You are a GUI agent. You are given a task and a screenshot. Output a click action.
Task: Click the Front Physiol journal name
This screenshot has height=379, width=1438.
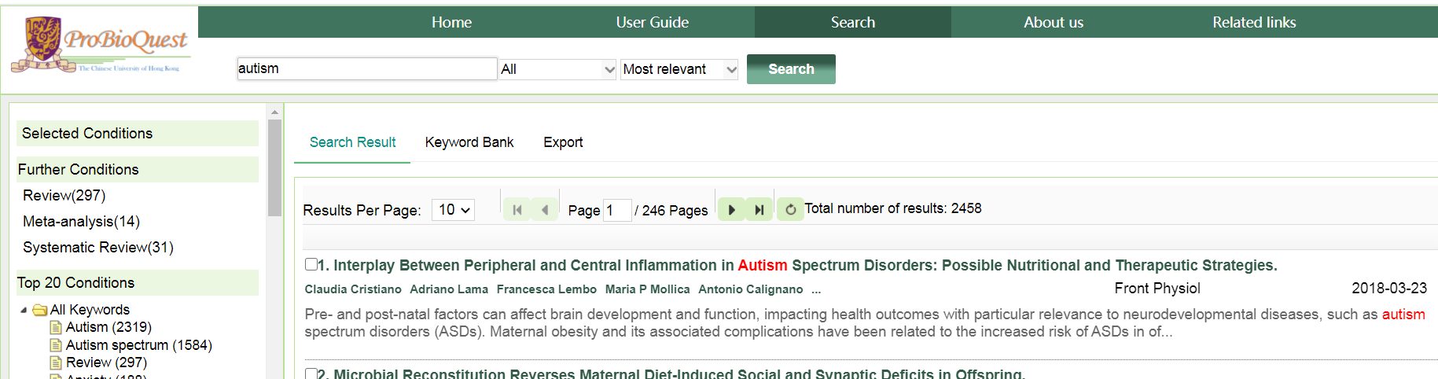coord(1157,289)
